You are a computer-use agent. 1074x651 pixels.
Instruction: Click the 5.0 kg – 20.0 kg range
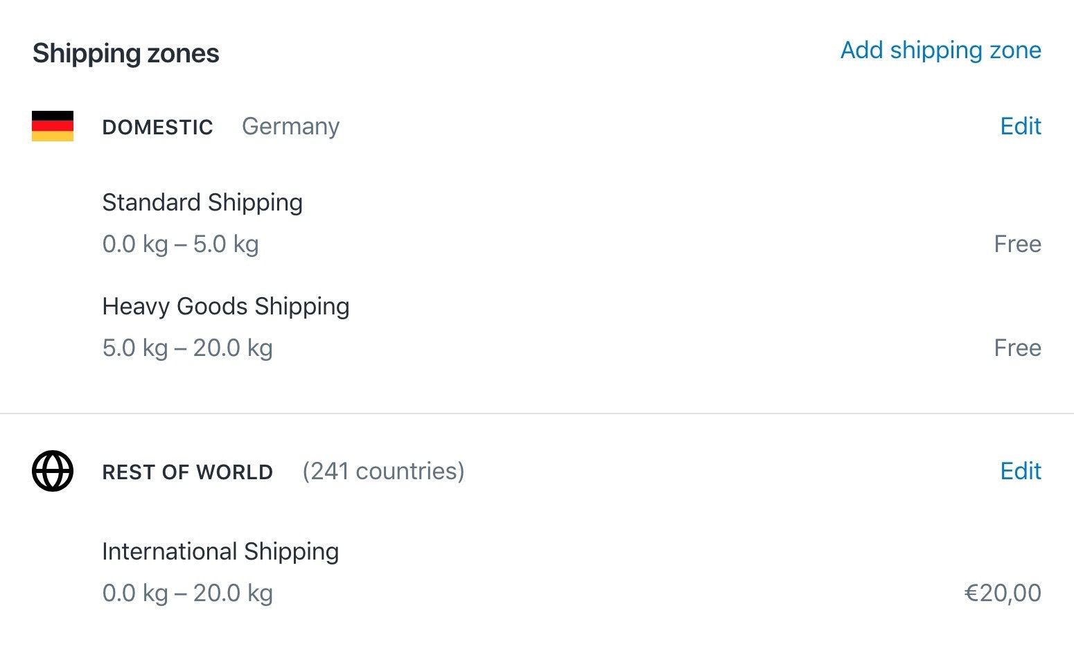point(187,348)
